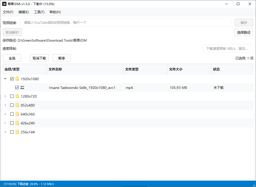Click the 256x144 folder icon

[17, 132]
